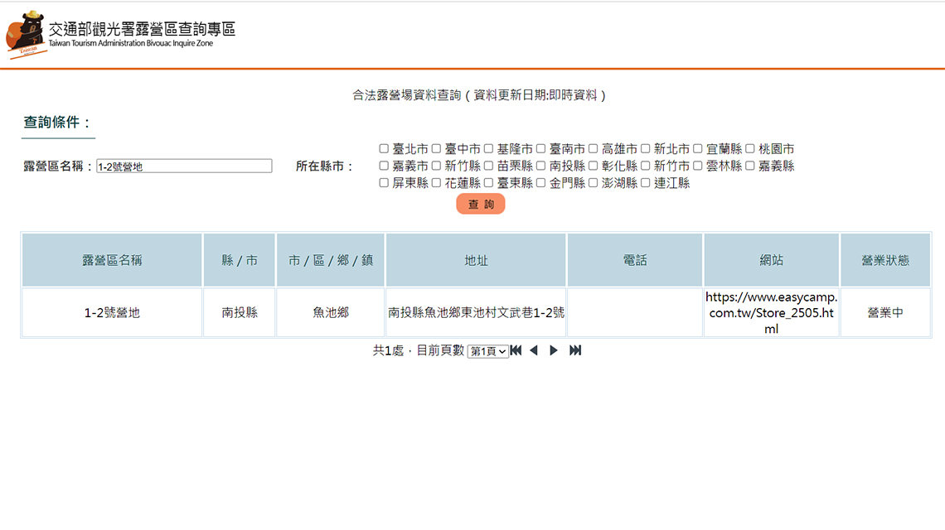Screen dimensions: 945x530
Task: Jump to last page icon
Action: tap(575, 350)
